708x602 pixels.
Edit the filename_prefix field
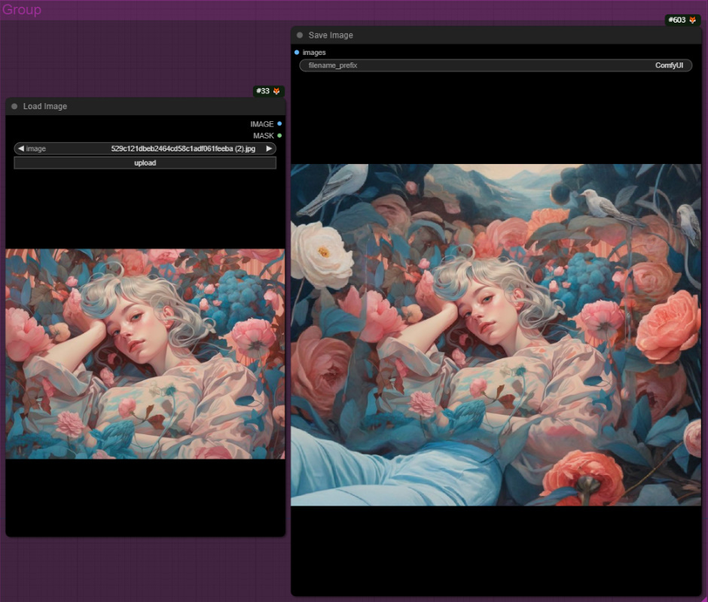tap(496, 65)
